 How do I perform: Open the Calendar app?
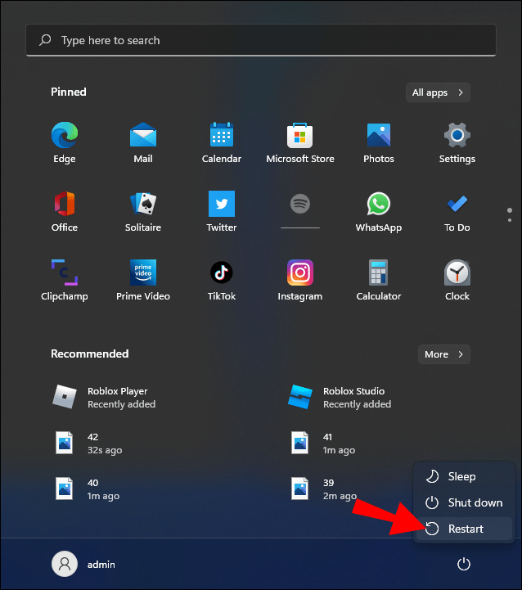point(221,142)
